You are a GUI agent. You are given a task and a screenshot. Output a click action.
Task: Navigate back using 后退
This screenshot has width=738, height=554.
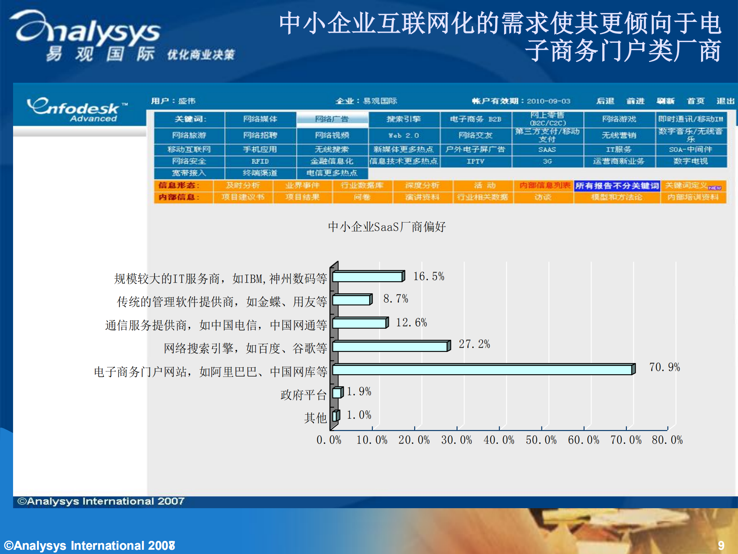[x=606, y=100]
